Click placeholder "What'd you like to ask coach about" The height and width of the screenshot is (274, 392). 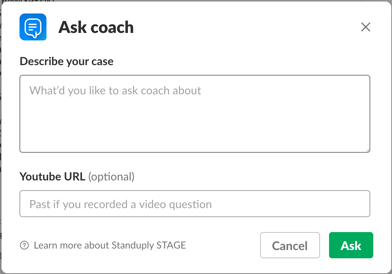tap(115, 91)
